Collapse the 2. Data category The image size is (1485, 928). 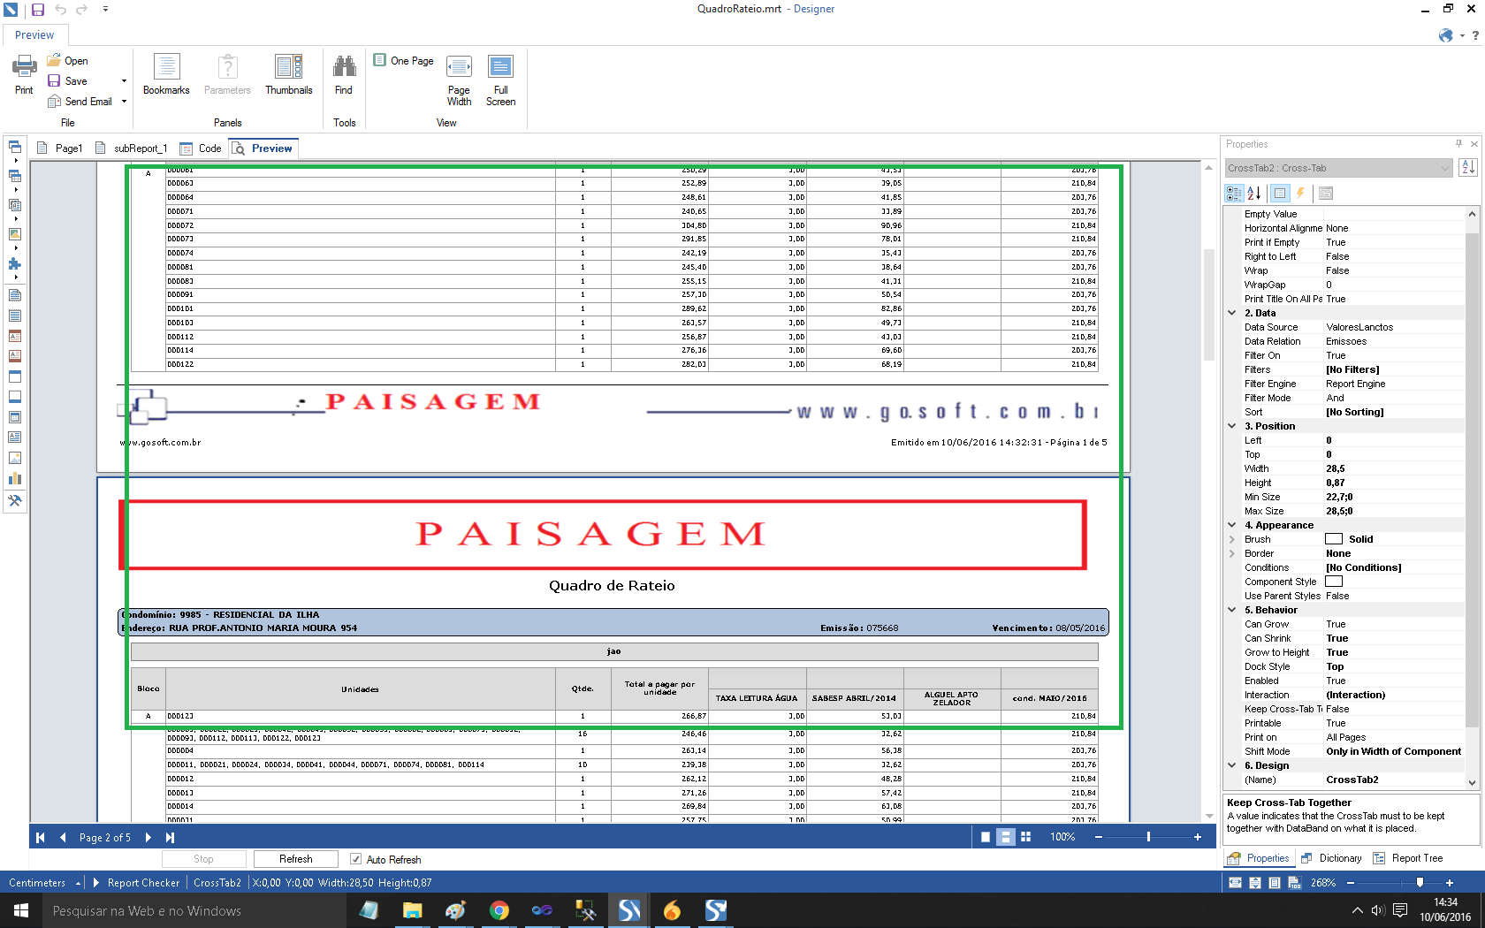[x=1232, y=313]
